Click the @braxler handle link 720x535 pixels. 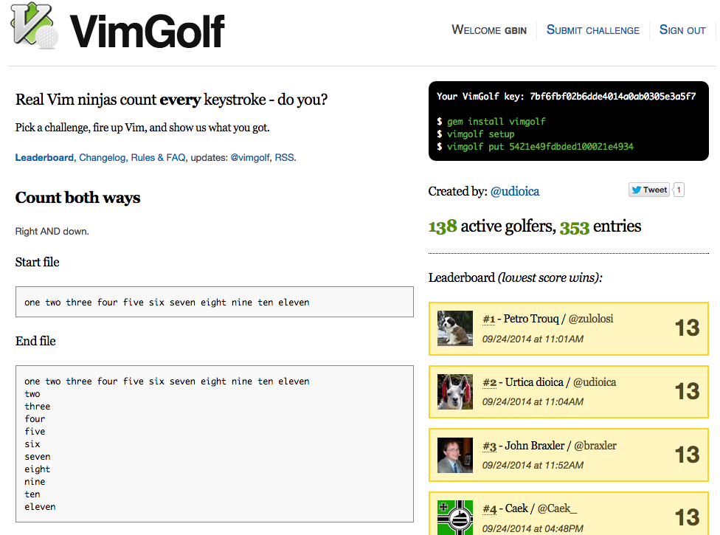click(595, 446)
